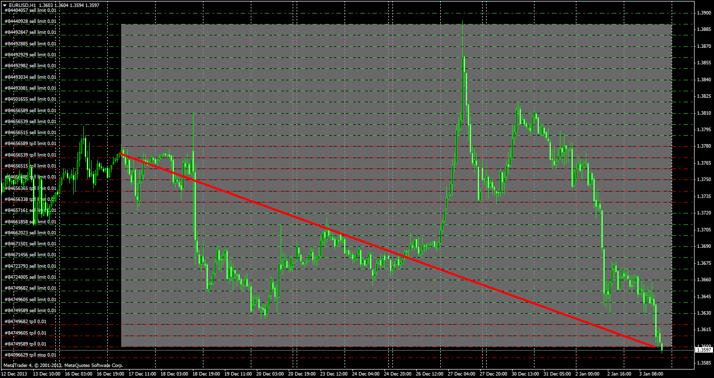Click price scale value 1.3675
714x378 pixels.
tap(704, 263)
